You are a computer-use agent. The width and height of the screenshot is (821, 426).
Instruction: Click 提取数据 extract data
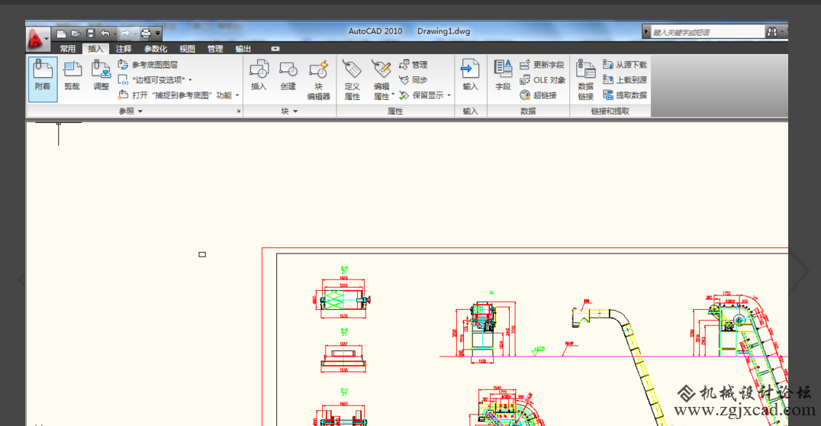[x=625, y=95]
